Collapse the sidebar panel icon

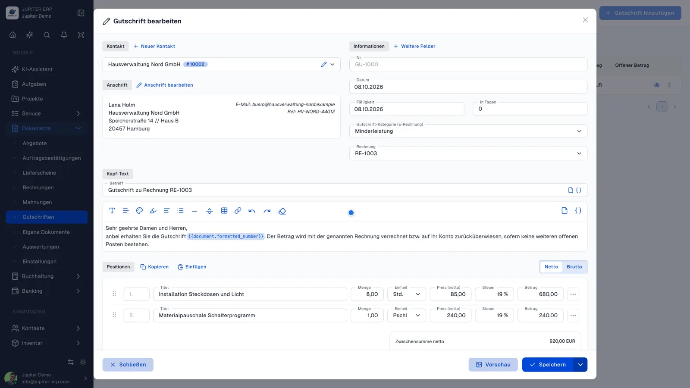pos(81,13)
